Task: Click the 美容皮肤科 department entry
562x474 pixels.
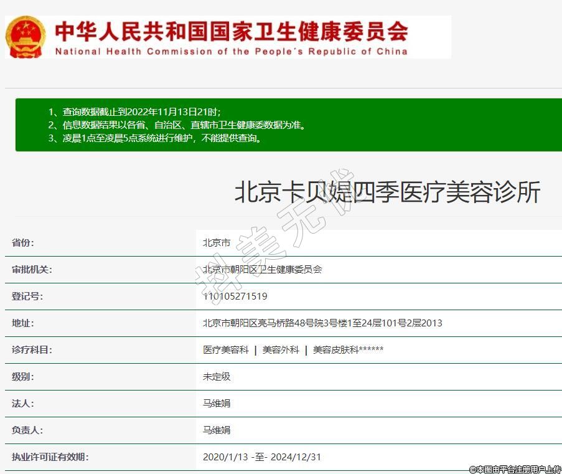Action: click(348, 350)
